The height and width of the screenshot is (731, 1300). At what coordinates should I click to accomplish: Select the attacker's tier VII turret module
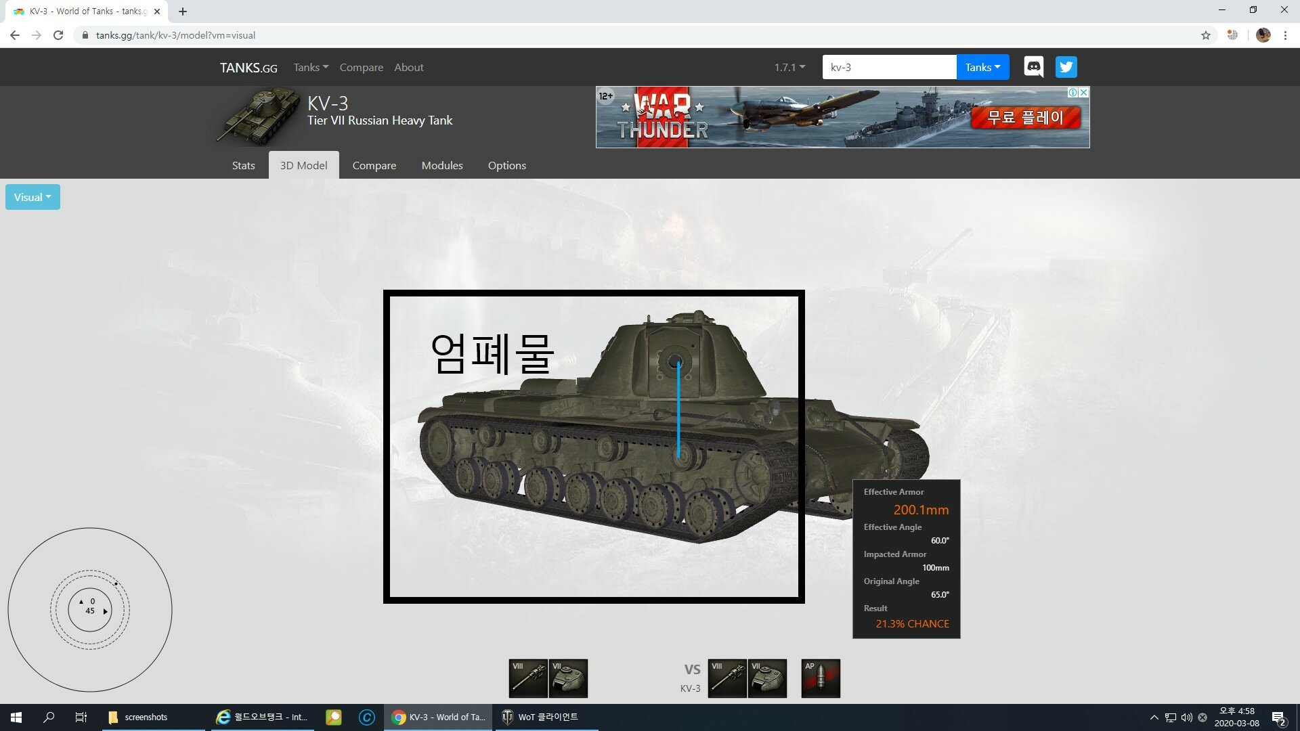pyautogui.click(x=568, y=678)
